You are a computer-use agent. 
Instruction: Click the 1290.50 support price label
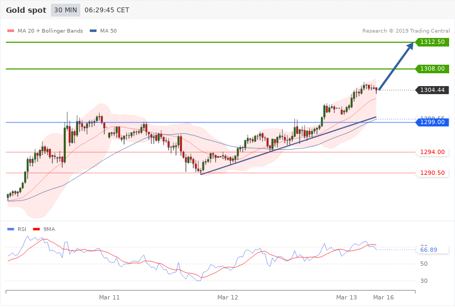coord(433,173)
